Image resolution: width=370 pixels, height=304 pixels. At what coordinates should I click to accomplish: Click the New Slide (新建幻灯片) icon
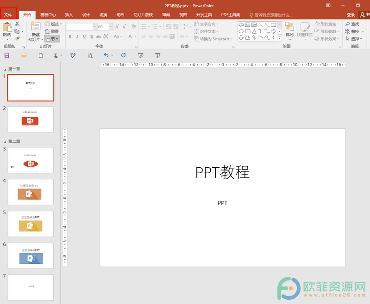36,26
